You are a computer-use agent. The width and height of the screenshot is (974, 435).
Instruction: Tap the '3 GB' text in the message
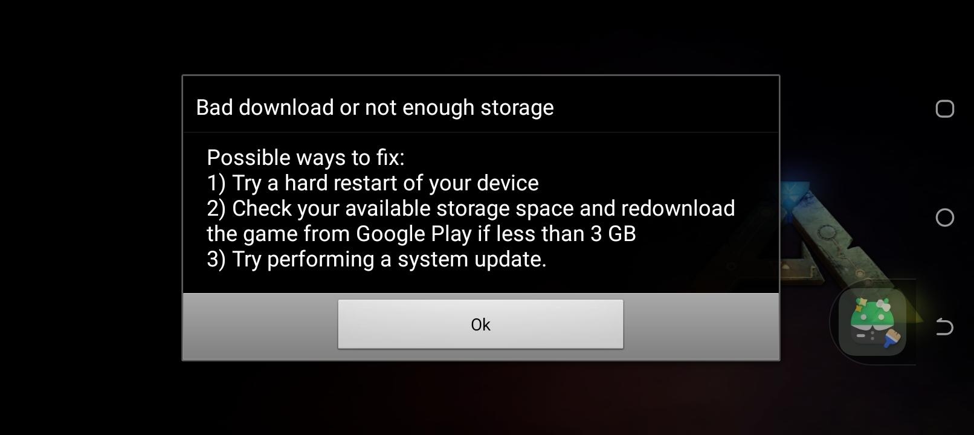click(613, 234)
